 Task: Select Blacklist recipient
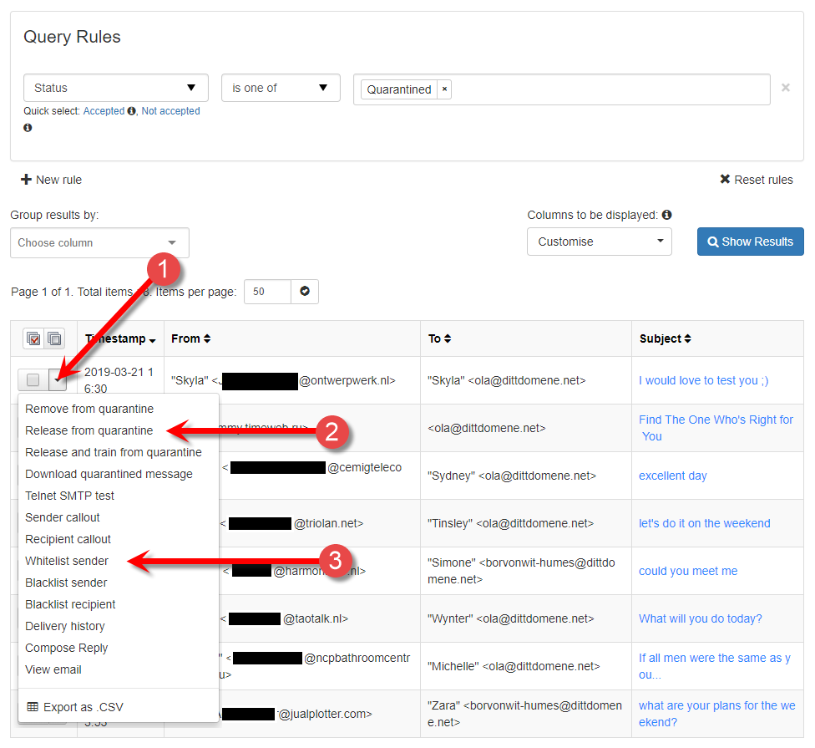70,605
